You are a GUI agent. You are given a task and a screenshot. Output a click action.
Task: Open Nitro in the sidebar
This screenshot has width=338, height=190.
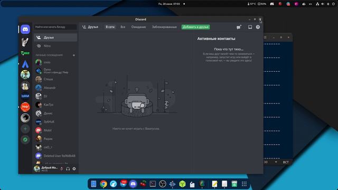coord(55,46)
